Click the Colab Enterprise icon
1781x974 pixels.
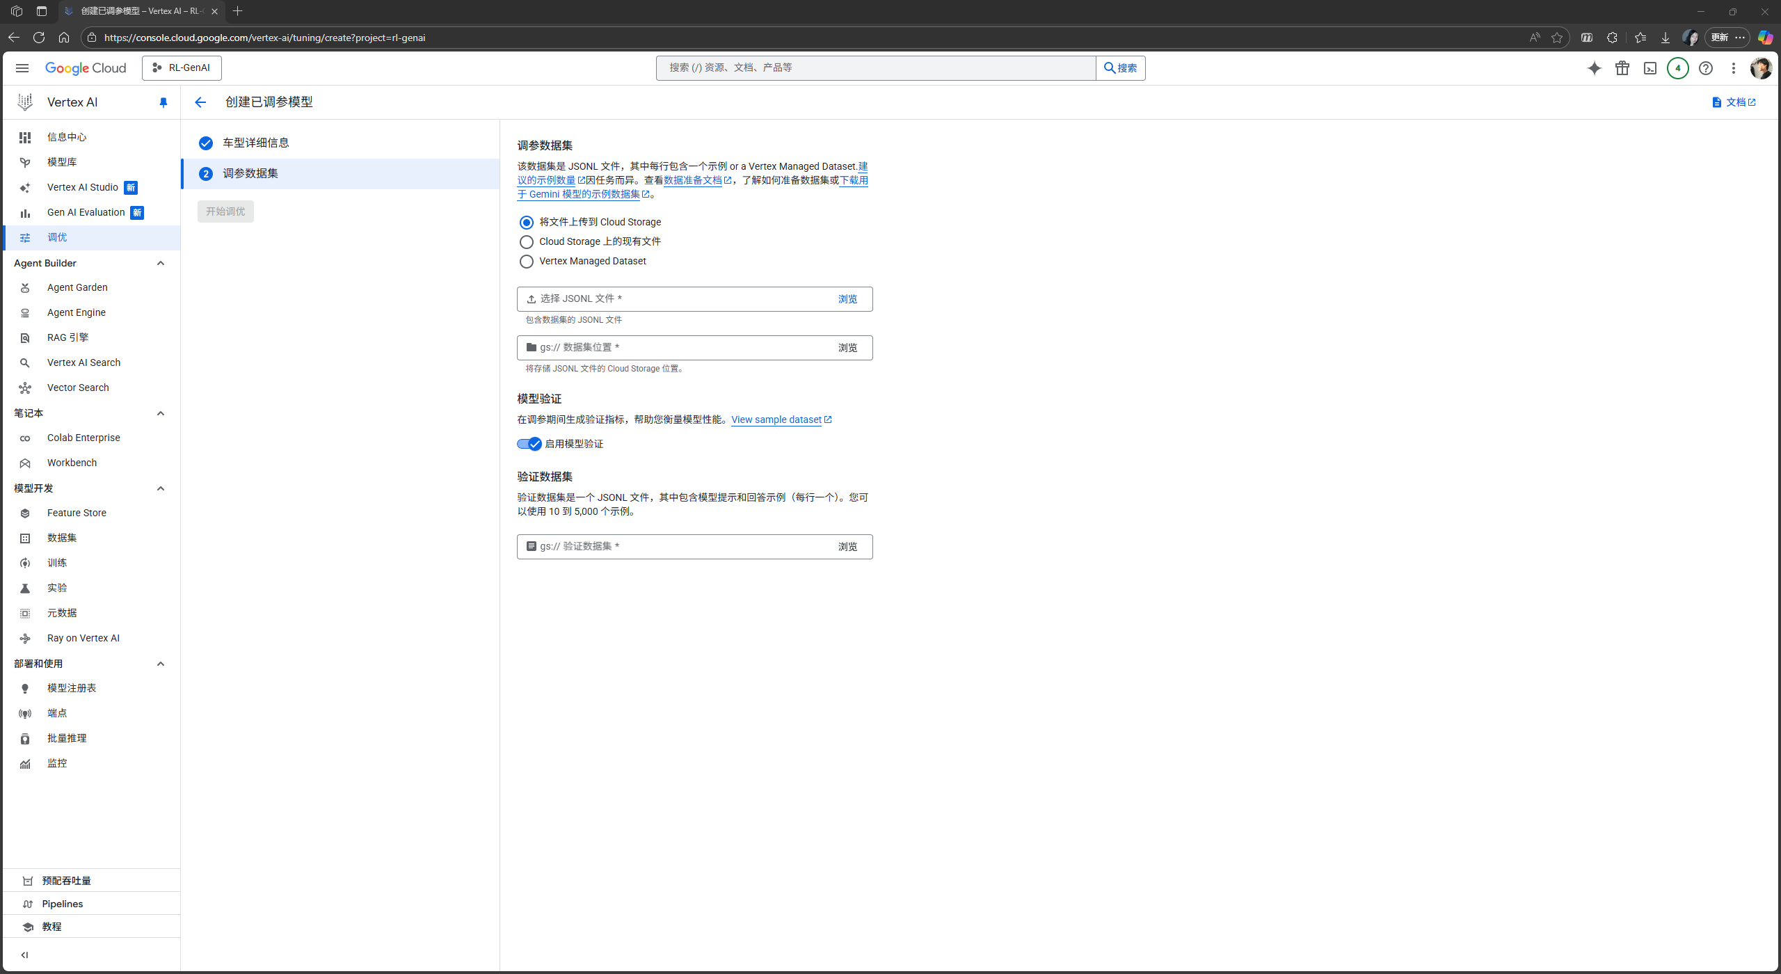tap(25, 438)
